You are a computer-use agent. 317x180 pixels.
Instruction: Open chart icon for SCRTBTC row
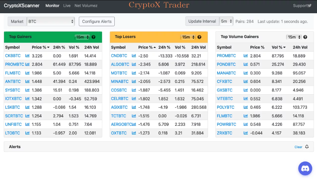pyautogui.click(x=27, y=116)
